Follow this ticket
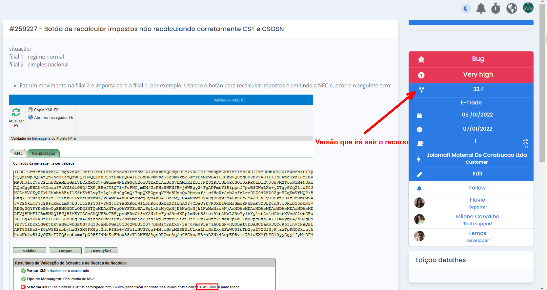547x290 pixels. [477, 188]
